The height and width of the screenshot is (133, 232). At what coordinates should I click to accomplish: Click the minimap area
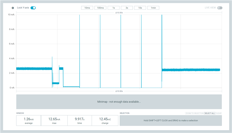tap(119, 102)
